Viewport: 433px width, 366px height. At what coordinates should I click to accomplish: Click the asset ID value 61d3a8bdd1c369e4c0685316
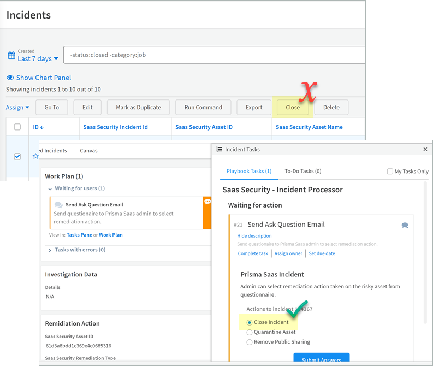coord(79,346)
